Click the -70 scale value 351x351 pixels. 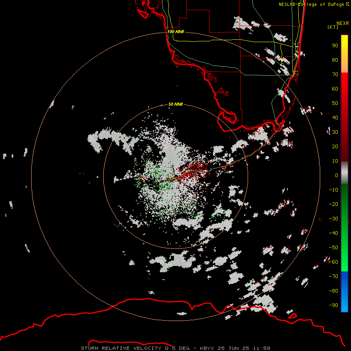(333, 276)
